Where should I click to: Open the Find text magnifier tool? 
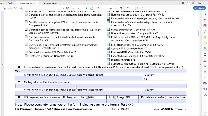pos(21,8)
